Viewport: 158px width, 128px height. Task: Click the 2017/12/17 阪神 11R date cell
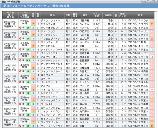10,24
